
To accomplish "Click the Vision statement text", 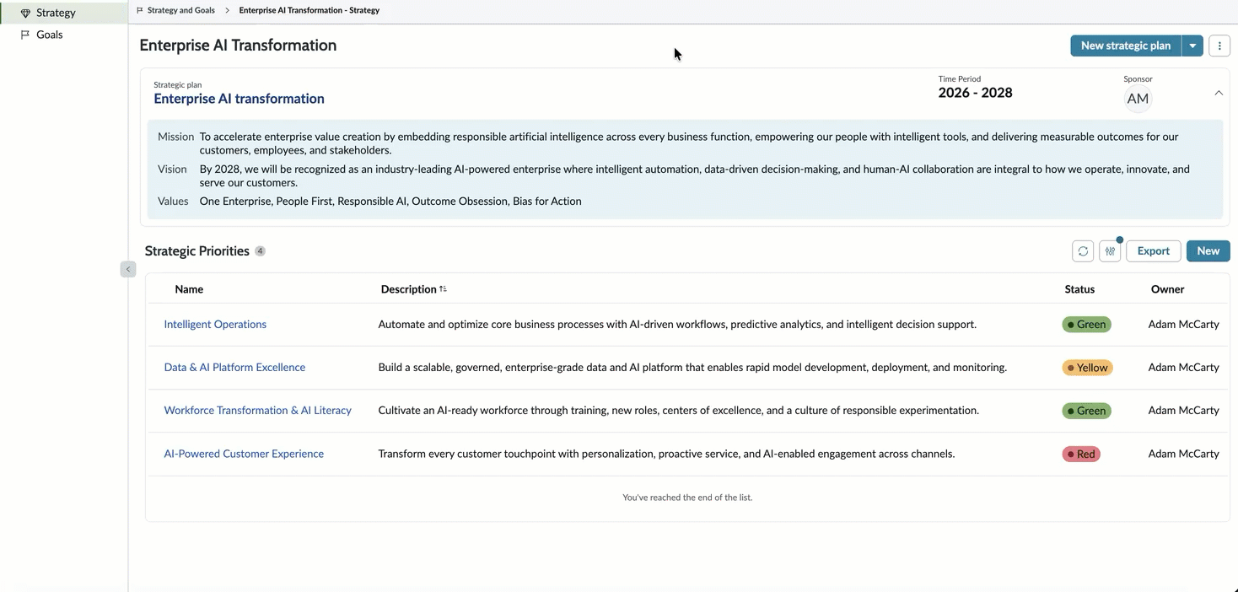I will (695, 175).
